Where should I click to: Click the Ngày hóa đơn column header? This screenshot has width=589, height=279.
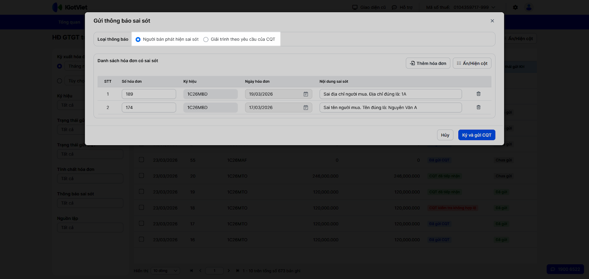click(257, 82)
